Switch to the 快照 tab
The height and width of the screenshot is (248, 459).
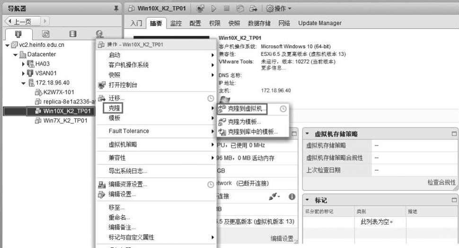234,23
